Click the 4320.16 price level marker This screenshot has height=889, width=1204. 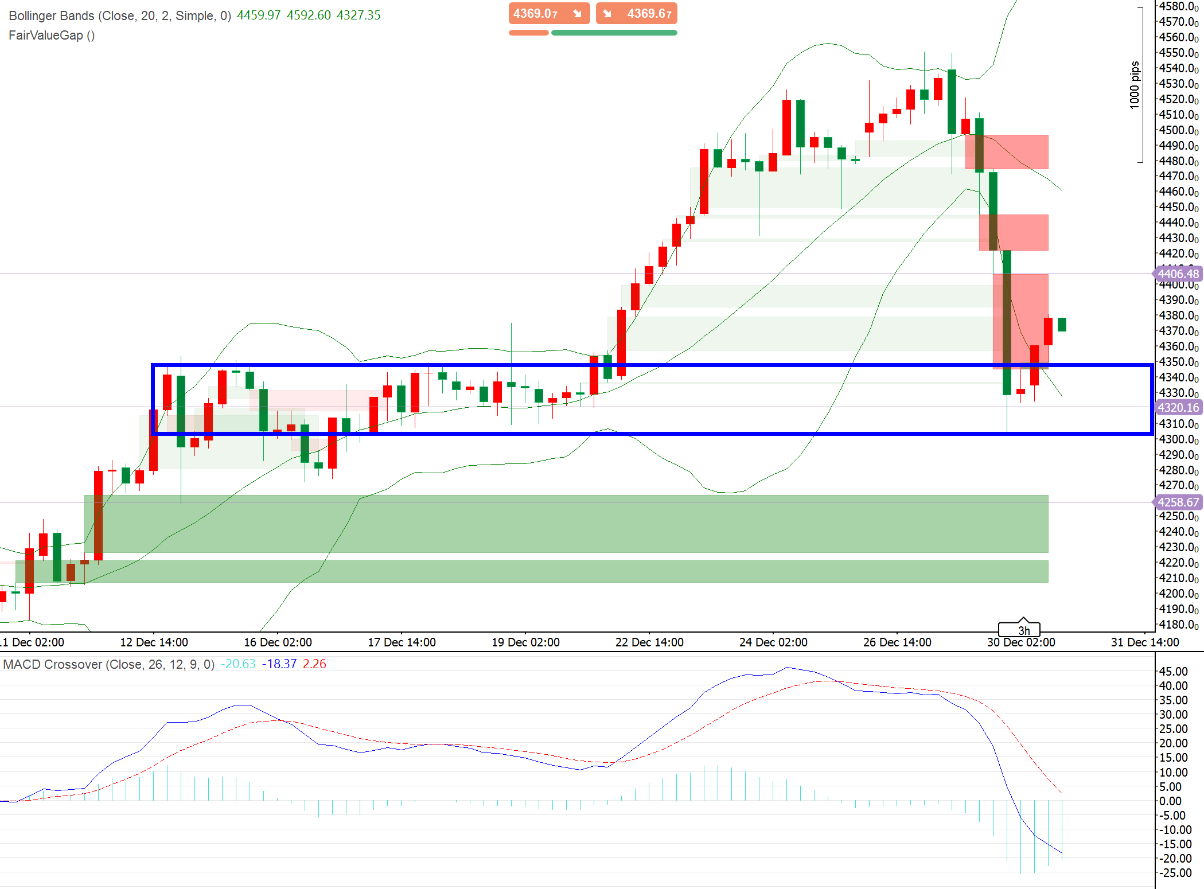[x=1178, y=408]
